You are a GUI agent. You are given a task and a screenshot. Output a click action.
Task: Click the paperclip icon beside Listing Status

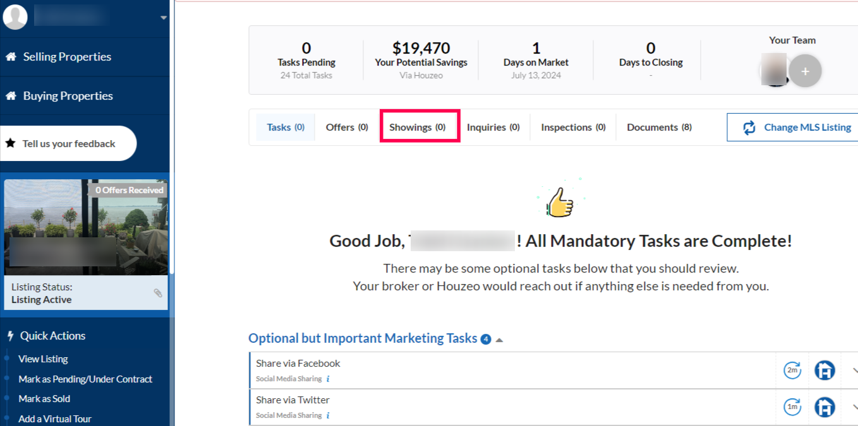click(158, 293)
